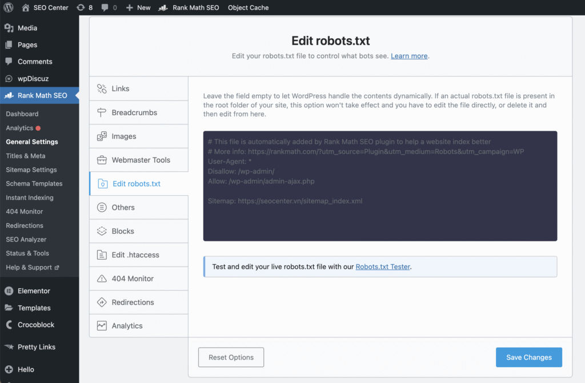This screenshot has height=383, width=585.
Task: Open the comments bubble icon in admin bar
Action: coord(105,7)
